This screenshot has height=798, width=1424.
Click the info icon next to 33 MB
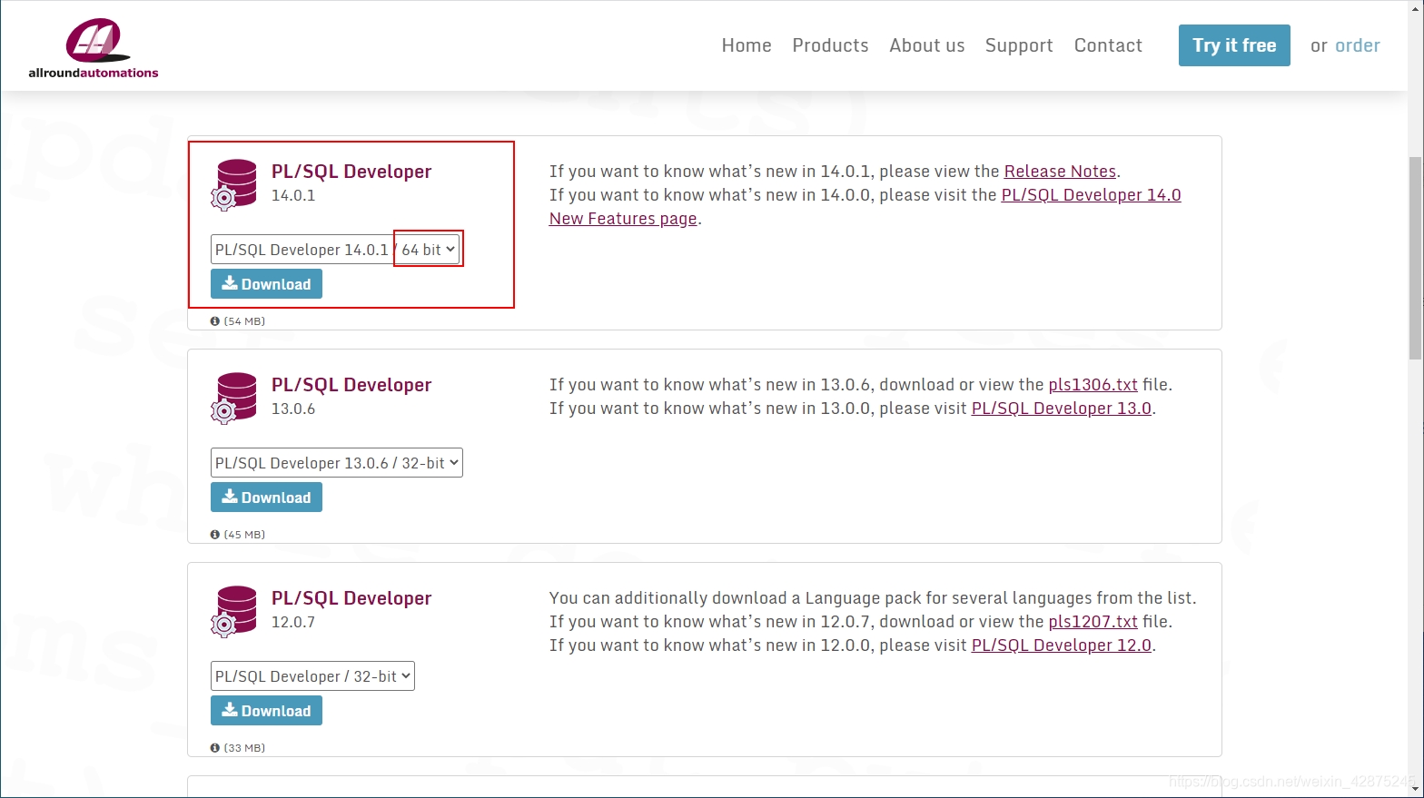[215, 748]
